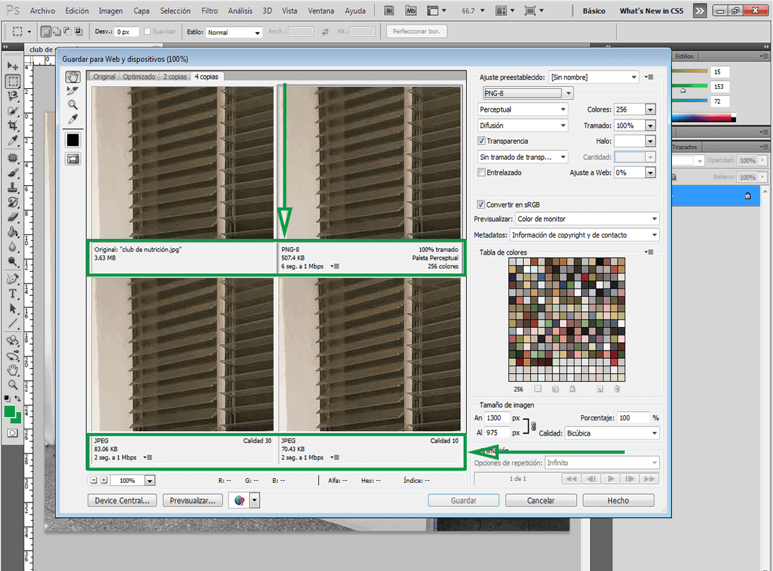The image size is (773, 571).
Task: Open the PNG-8 file format dropdown
Action: (x=527, y=93)
